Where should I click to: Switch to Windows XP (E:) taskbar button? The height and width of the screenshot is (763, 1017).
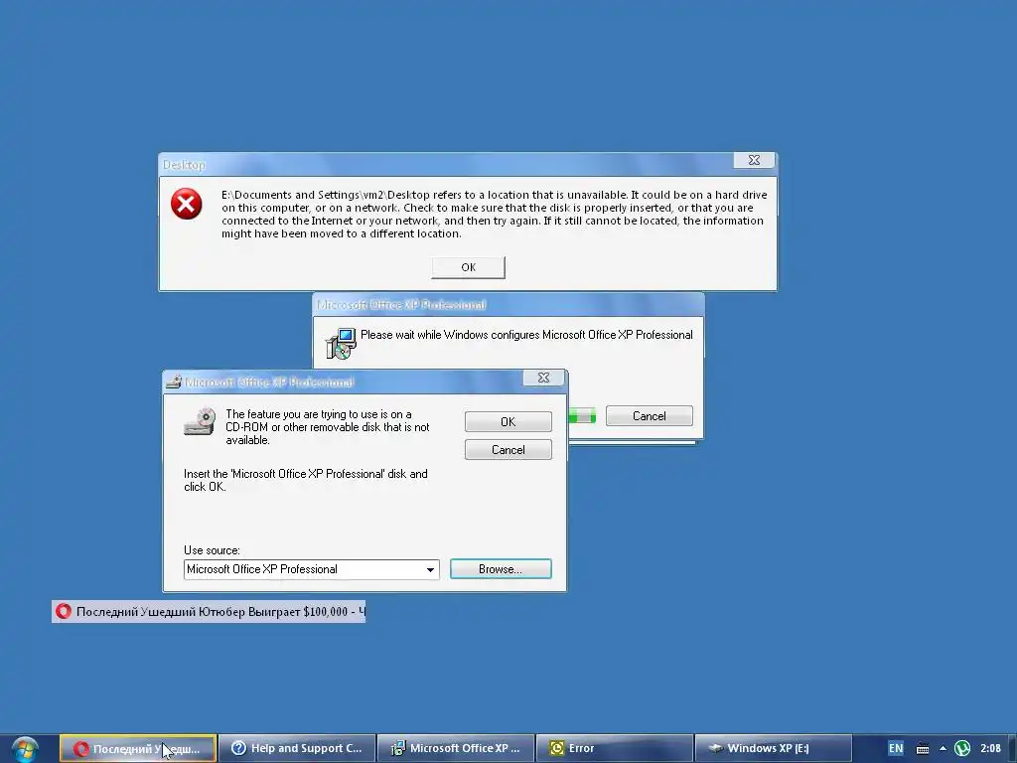[773, 748]
